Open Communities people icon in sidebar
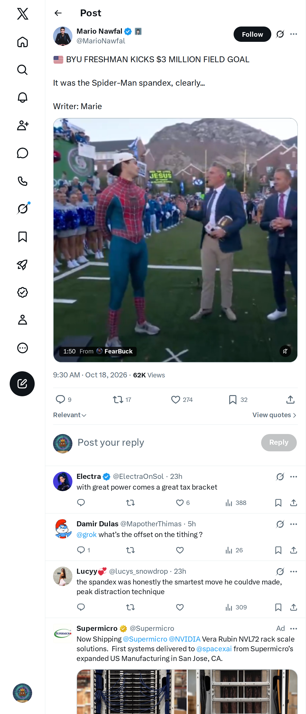This screenshot has height=714, width=306. point(22,125)
